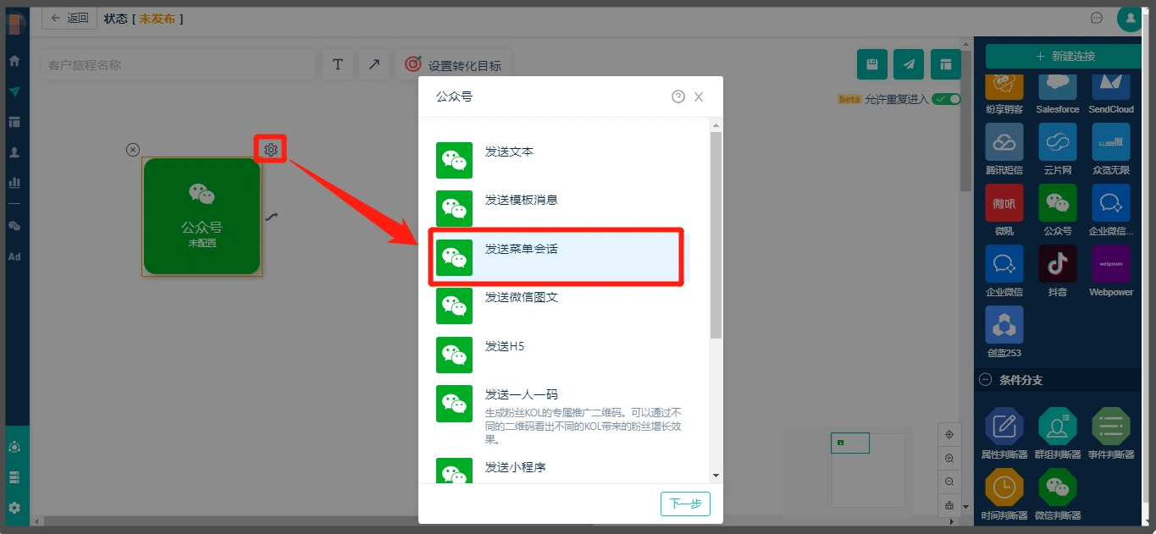Open paper-plane journey icon in left sidebar
Screen dimensions: 1156x534
click(x=14, y=91)
